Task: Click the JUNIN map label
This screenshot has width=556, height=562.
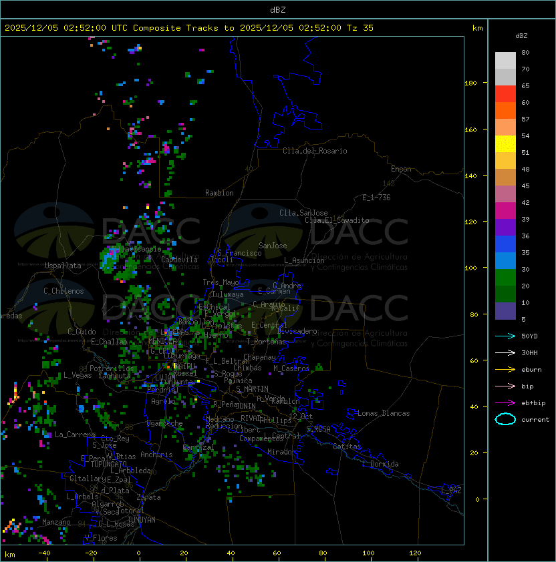Action: [245, 406]
